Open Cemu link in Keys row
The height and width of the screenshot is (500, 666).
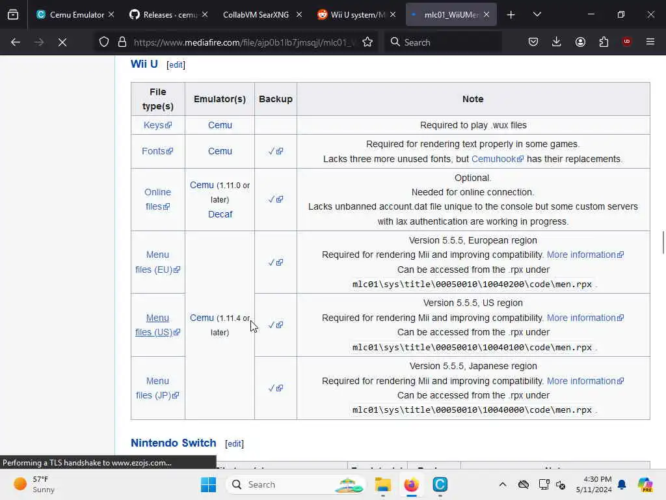[220, 125]
